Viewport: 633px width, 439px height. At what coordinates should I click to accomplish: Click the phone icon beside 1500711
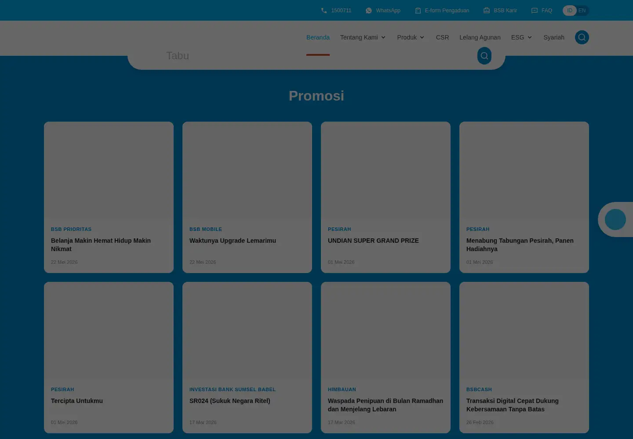coord(324,11)
